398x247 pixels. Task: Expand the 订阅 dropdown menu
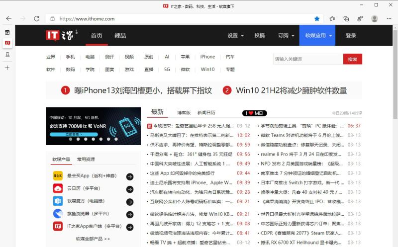coord(286,35)
